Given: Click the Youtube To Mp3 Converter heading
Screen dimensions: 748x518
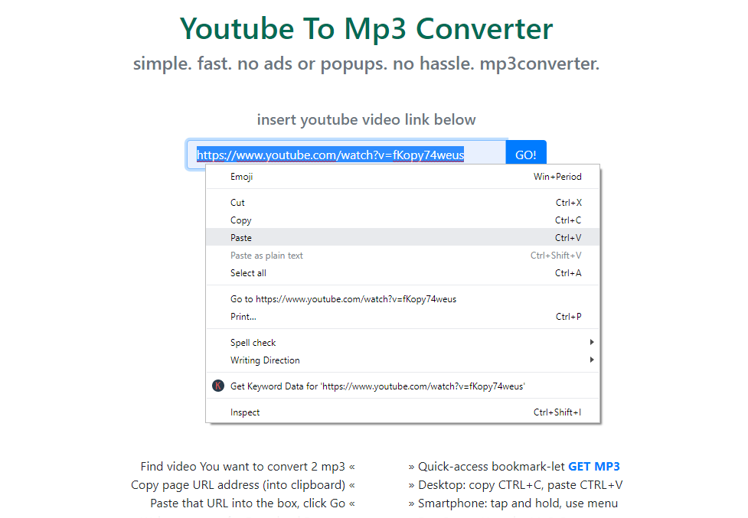Looking at the screenshot, I should [366, 28].
